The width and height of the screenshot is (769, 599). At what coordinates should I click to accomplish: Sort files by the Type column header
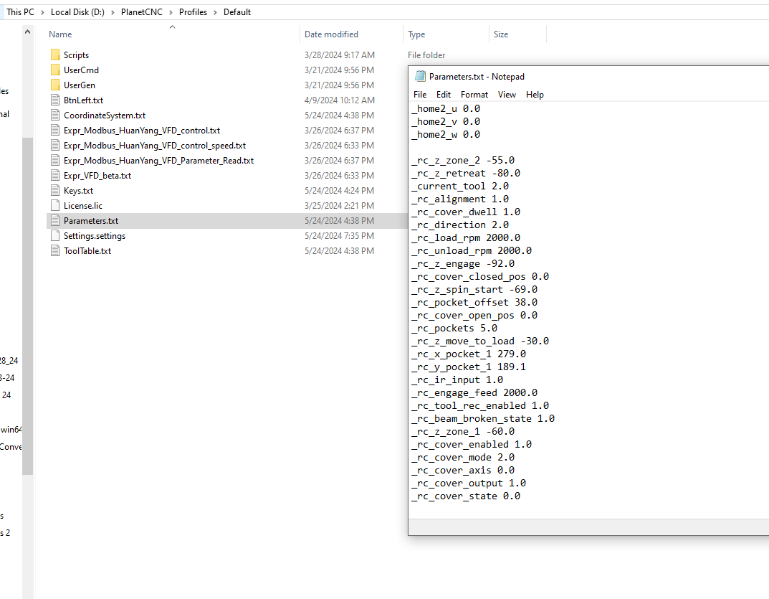pyautogui.click(x=416, y=34)
